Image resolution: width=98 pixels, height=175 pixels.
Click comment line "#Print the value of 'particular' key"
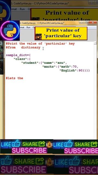pos(40,43)
